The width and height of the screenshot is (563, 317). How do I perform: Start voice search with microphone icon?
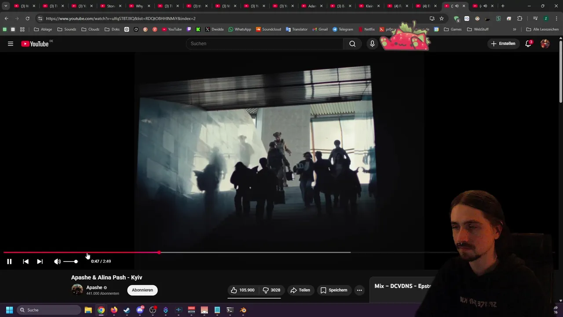(x=372, y=44)
